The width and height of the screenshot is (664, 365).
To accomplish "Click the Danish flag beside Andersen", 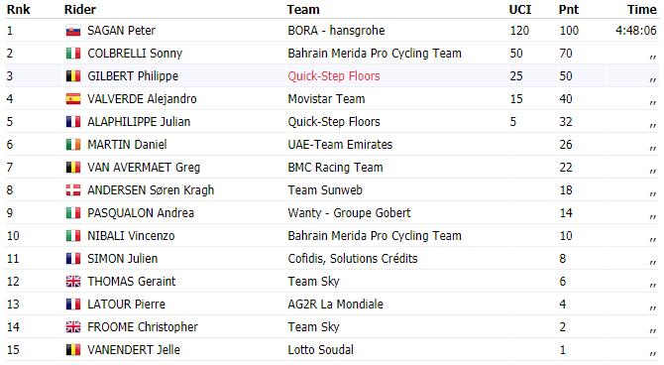I will [73, 190].
